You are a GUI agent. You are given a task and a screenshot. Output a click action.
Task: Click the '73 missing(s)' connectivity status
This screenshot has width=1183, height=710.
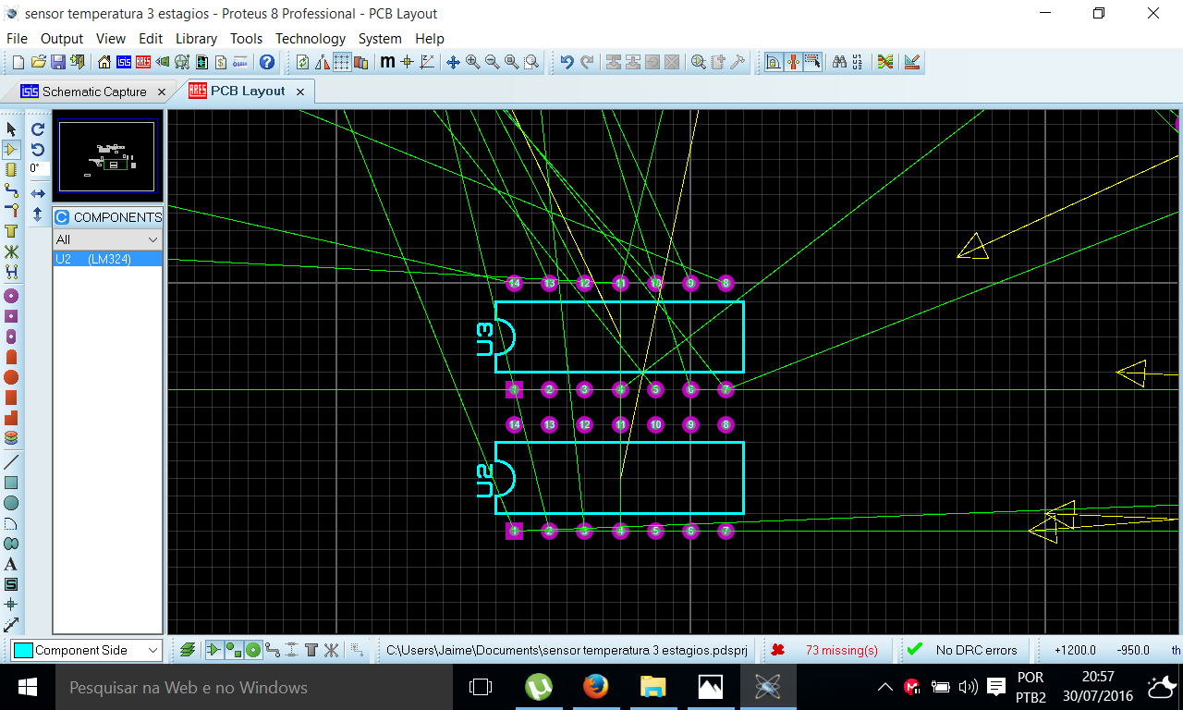click(841, 650)
